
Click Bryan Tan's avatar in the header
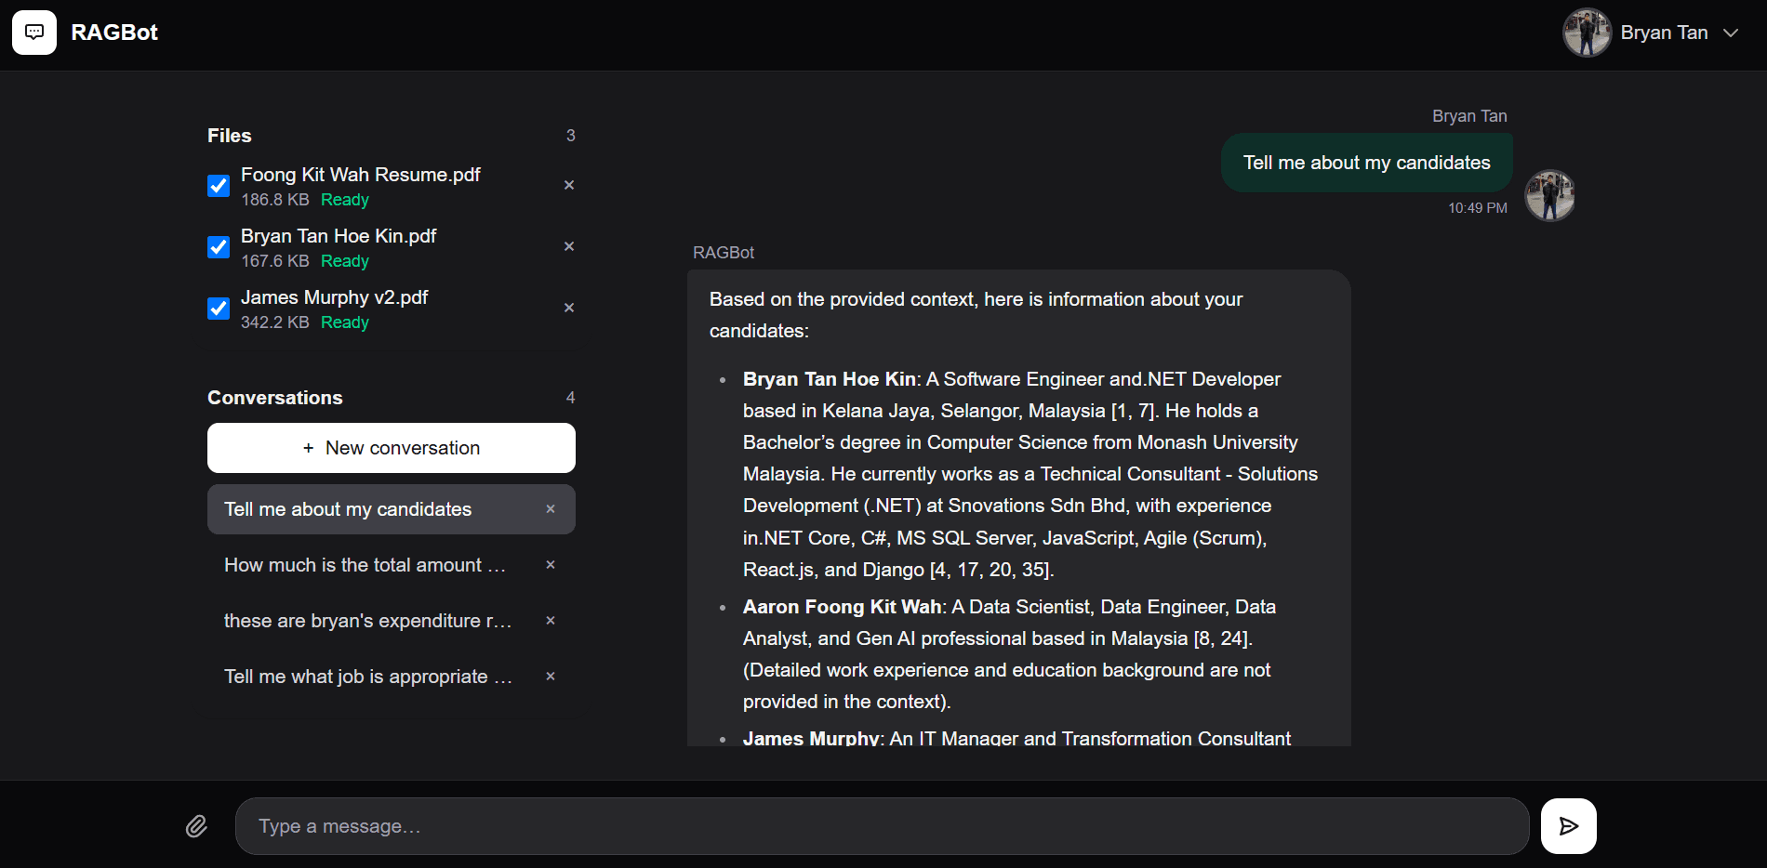(1587, 33)
